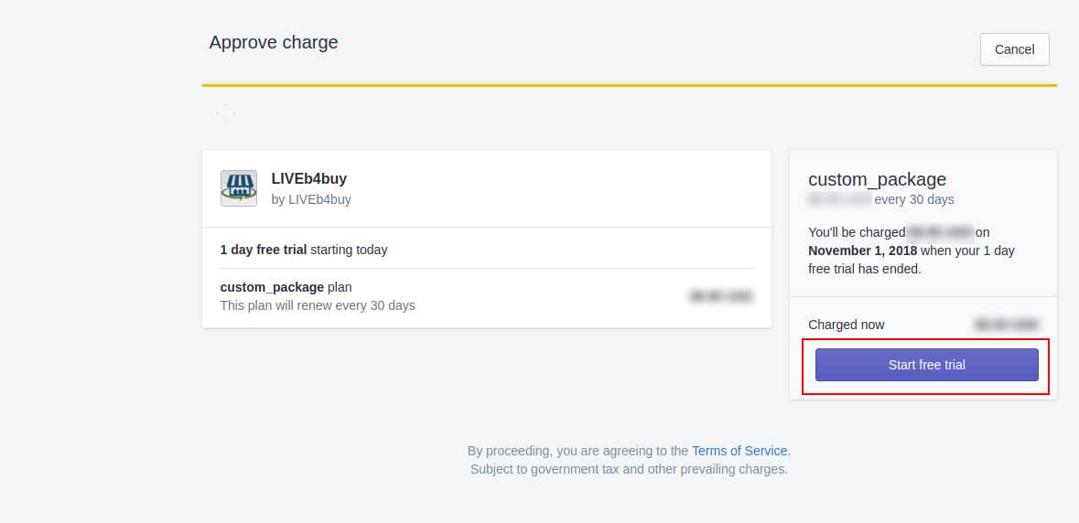1079x523 pixels.
Task: Click the Cancel button
Action: [1014, 49]
